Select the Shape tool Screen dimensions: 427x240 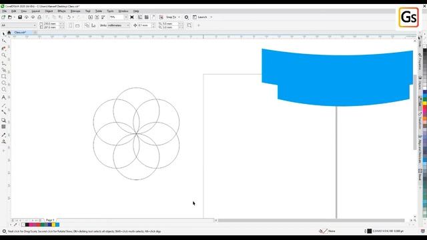(x=3, y=41)
